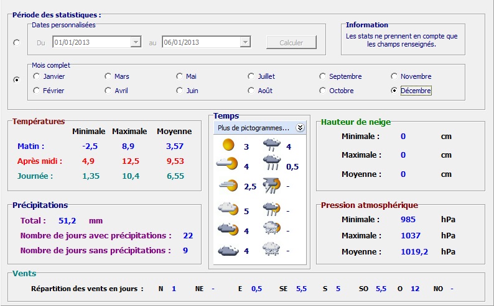This screenshot has width=494, height=306.
Task: Choose the Juillet month option
Action: point(261,76)
